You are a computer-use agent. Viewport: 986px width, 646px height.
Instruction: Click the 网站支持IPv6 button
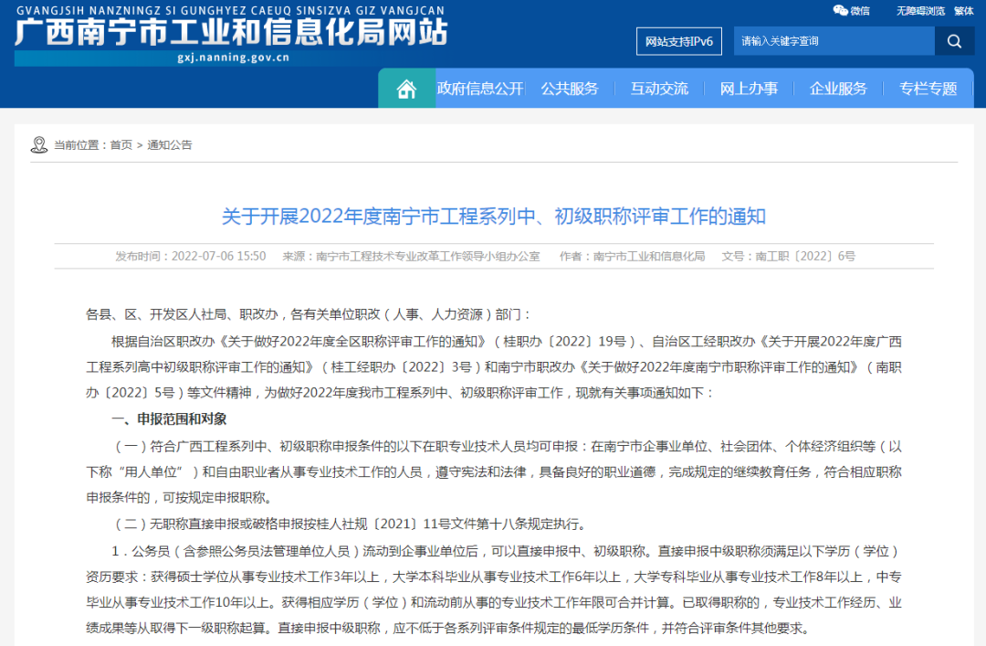coord(678,41)
